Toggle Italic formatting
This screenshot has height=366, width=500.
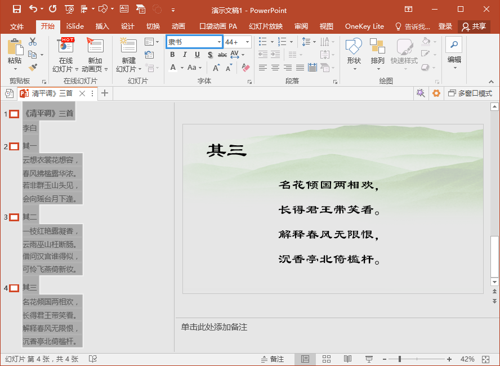185,55
